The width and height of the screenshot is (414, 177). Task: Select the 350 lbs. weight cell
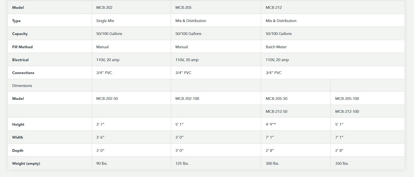pos(342,163)
